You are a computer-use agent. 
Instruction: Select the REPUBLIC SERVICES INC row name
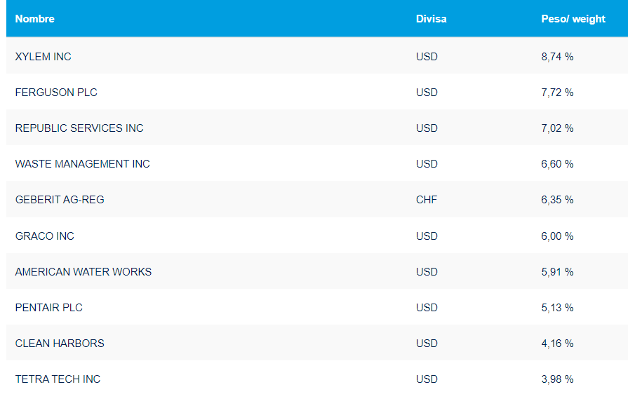tap(79, 128)
